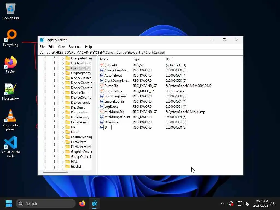This screenshot has width=280, height=210.
Task: Select the EnableLogFile DWORD icon
Action: pos(102,101)
